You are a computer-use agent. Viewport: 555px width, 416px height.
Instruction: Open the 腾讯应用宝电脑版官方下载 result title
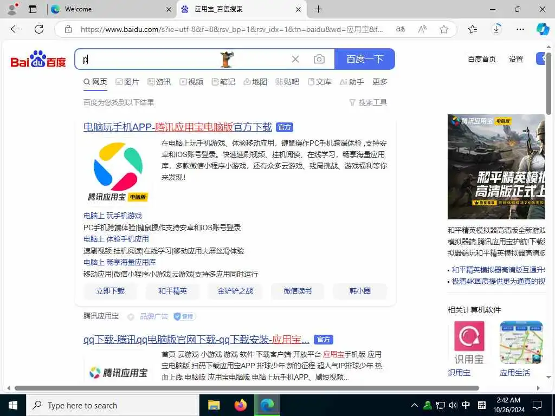(178, 127)
